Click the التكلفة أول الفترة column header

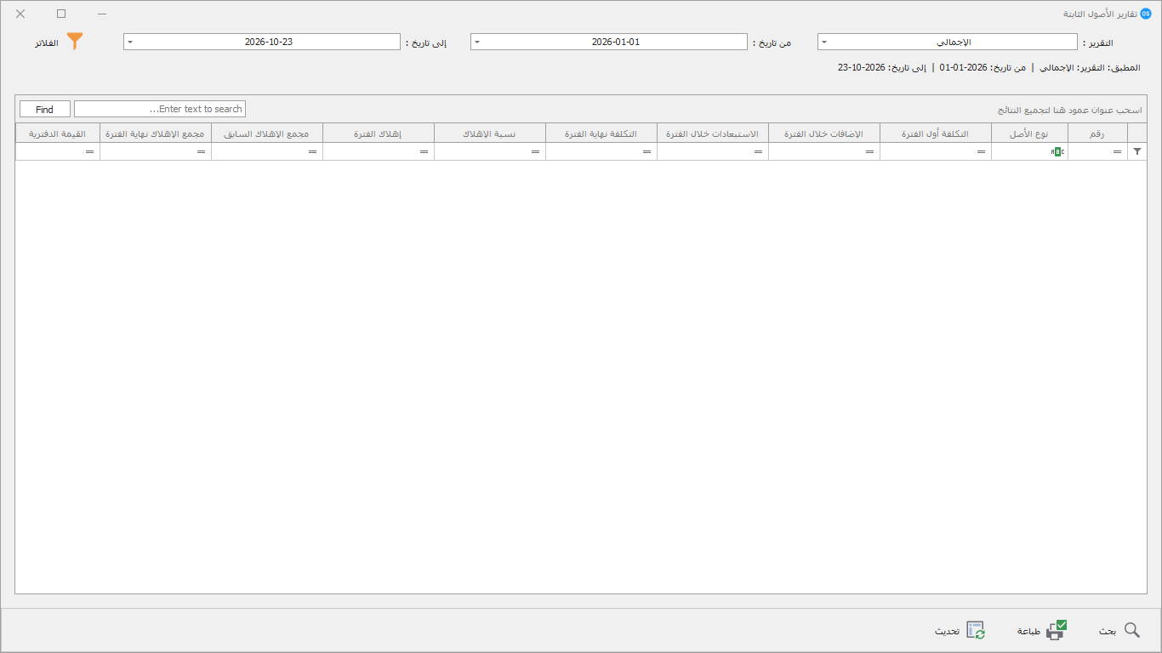(936, 133)
